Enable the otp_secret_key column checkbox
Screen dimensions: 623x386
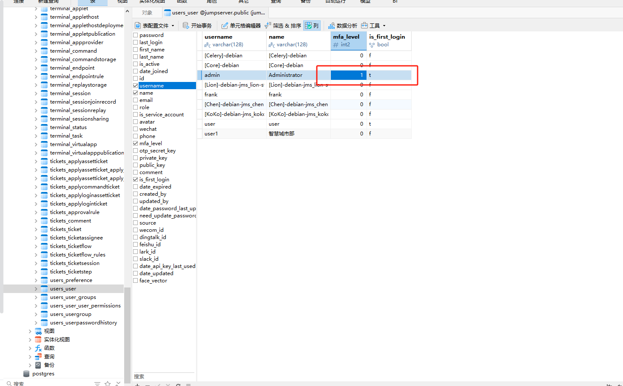tap(136, 151)
